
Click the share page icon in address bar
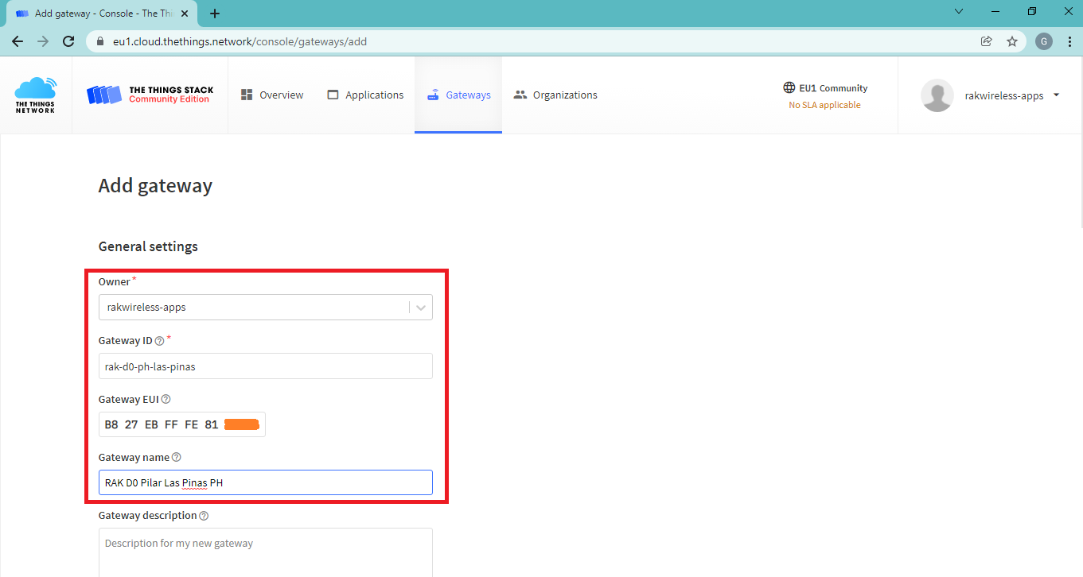pos(987,41)
